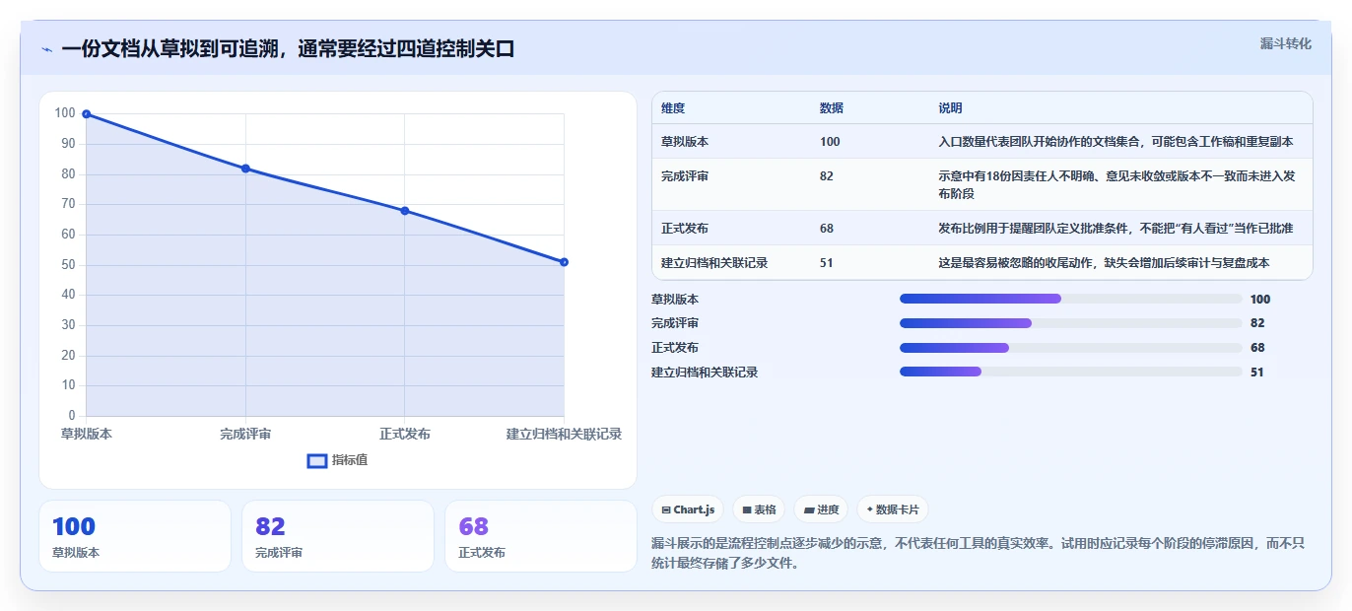This screenshot has width=1352, height=611.
Task: Click the chart point at 建立归档和关联记录
Action: (x=564, y=262)
